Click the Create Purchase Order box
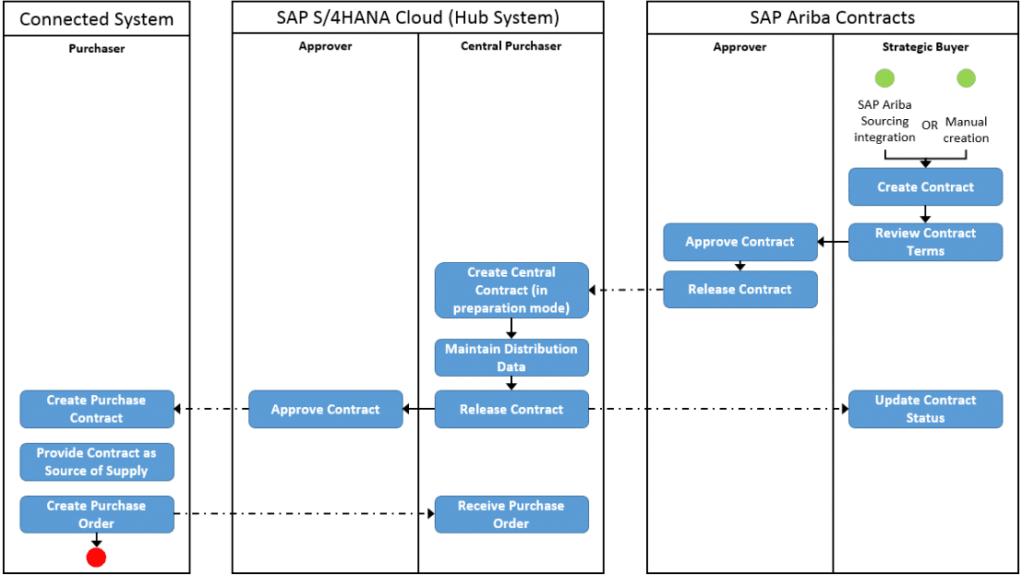 pyautogui.click(x=96, y=514)
